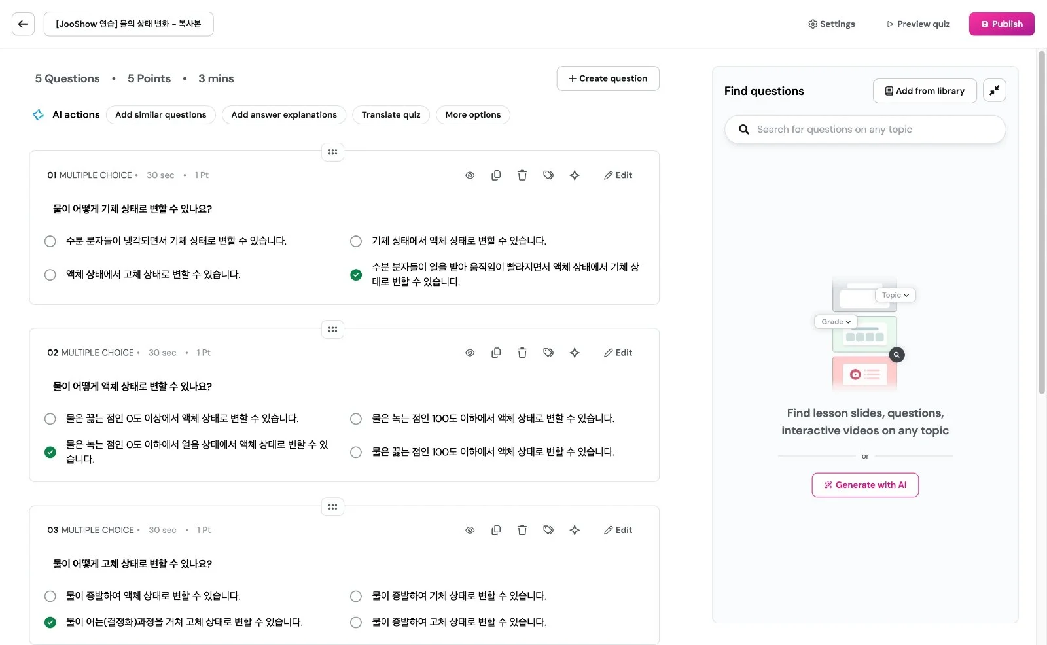Click Preview quiz
The width and height of the screenshot is (1047, 645).
pyautogui.click(x=918, y=24)
